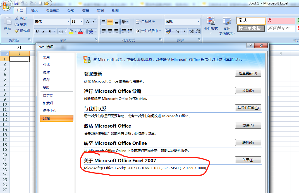
Task: Select the 插入 ribbon tab
Action: click(35, 11)
